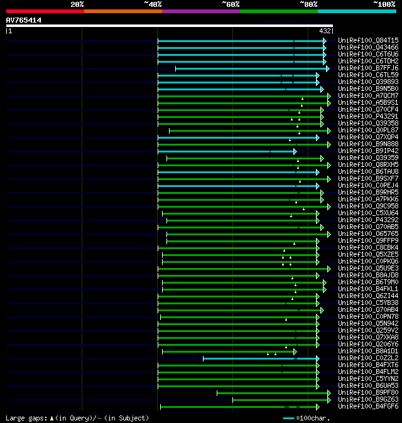Select the UniRef100_C6TL59 entry
The image size is (402, 423).
click(368, 75)
